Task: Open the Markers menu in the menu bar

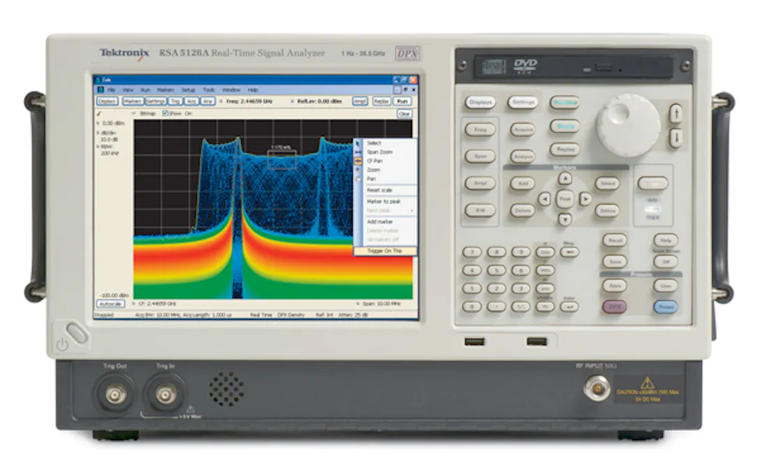Action: 166,90
